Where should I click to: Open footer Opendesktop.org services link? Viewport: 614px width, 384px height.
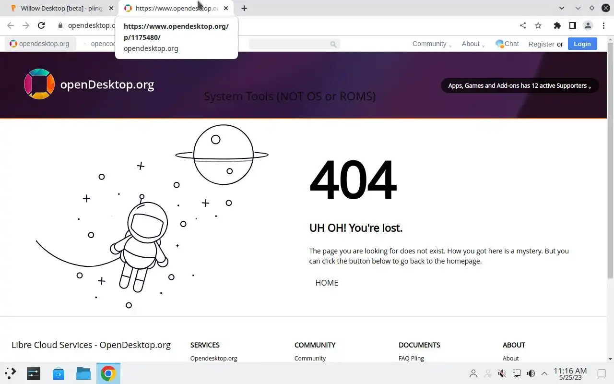click(x=213, y=358)
